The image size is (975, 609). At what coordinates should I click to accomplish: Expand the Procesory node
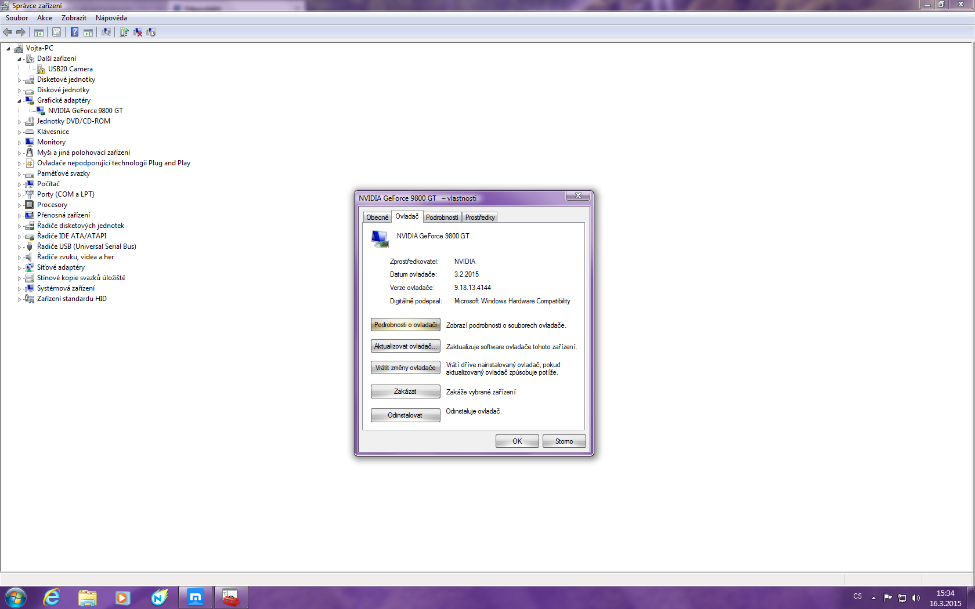(x=19, y=205)
